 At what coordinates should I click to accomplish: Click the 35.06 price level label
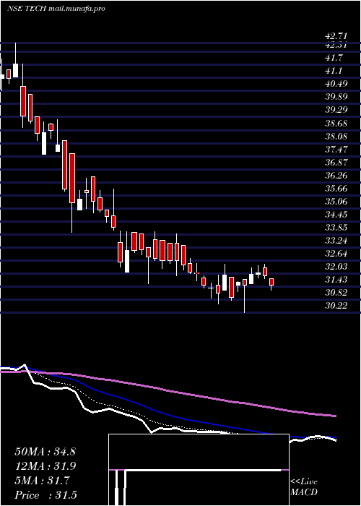(336, 202)
